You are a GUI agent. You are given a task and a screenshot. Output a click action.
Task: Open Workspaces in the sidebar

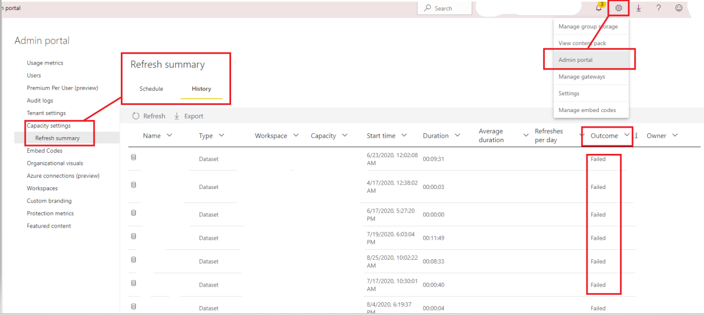42,188
